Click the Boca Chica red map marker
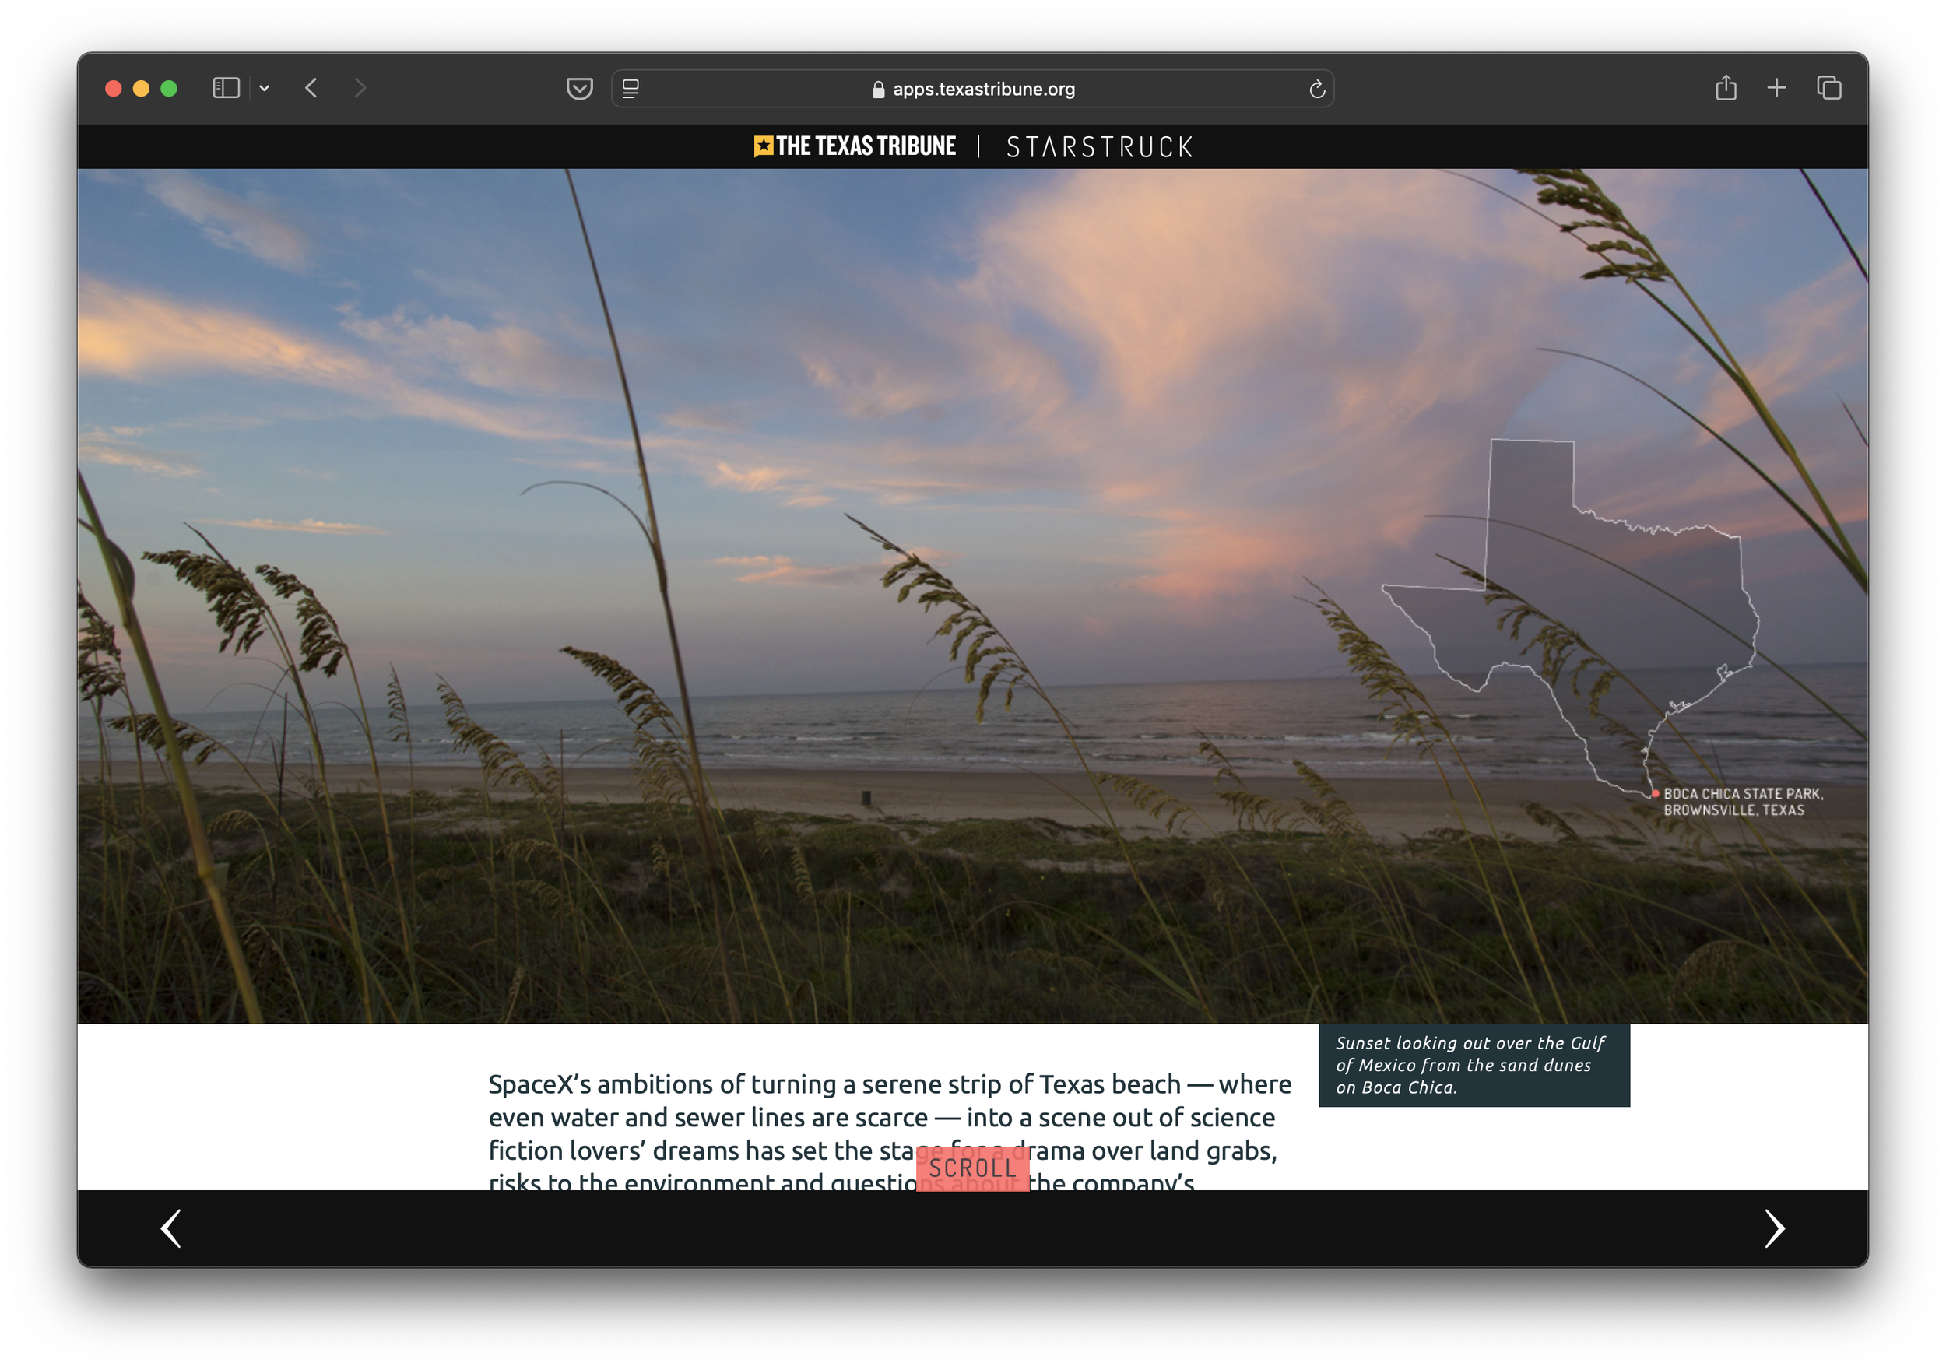This screenshot has height=1370, width=1946. coord(1656,794)
